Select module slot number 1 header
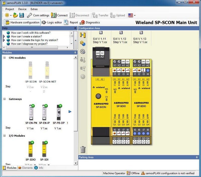The width and height of the screenshot is (201, 177). [x=121, y=33]
